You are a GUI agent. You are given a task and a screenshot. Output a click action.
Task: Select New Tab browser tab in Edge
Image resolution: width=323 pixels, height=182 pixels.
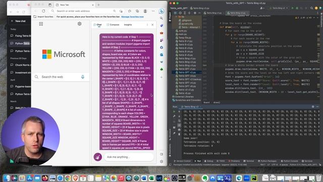(74, 5)
